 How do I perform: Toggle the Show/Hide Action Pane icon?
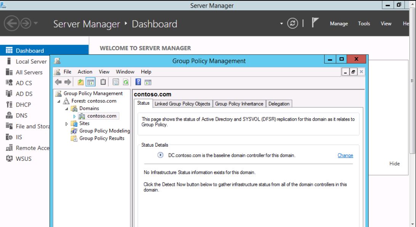148,83
